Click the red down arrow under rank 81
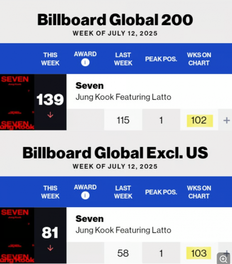232x264 pixels. [50, 248]
